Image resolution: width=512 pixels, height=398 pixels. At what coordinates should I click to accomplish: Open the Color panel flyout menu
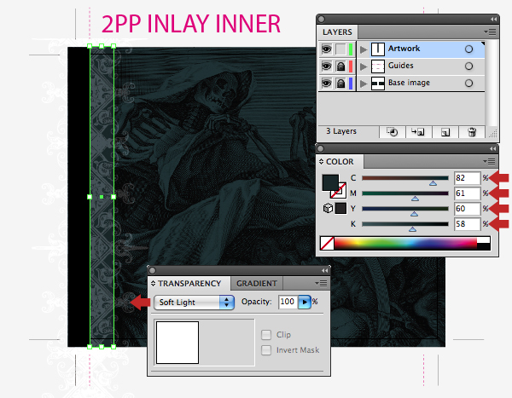[489, 161]
